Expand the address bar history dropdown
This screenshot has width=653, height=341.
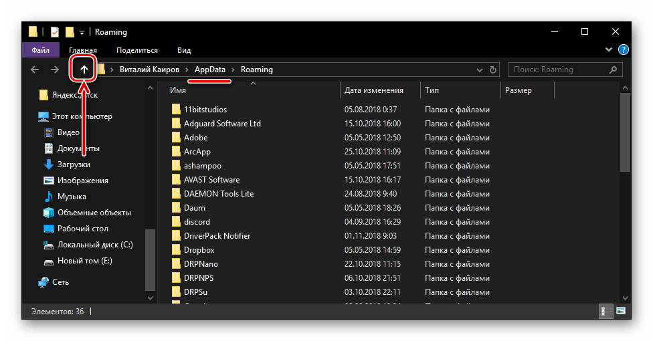479,70
